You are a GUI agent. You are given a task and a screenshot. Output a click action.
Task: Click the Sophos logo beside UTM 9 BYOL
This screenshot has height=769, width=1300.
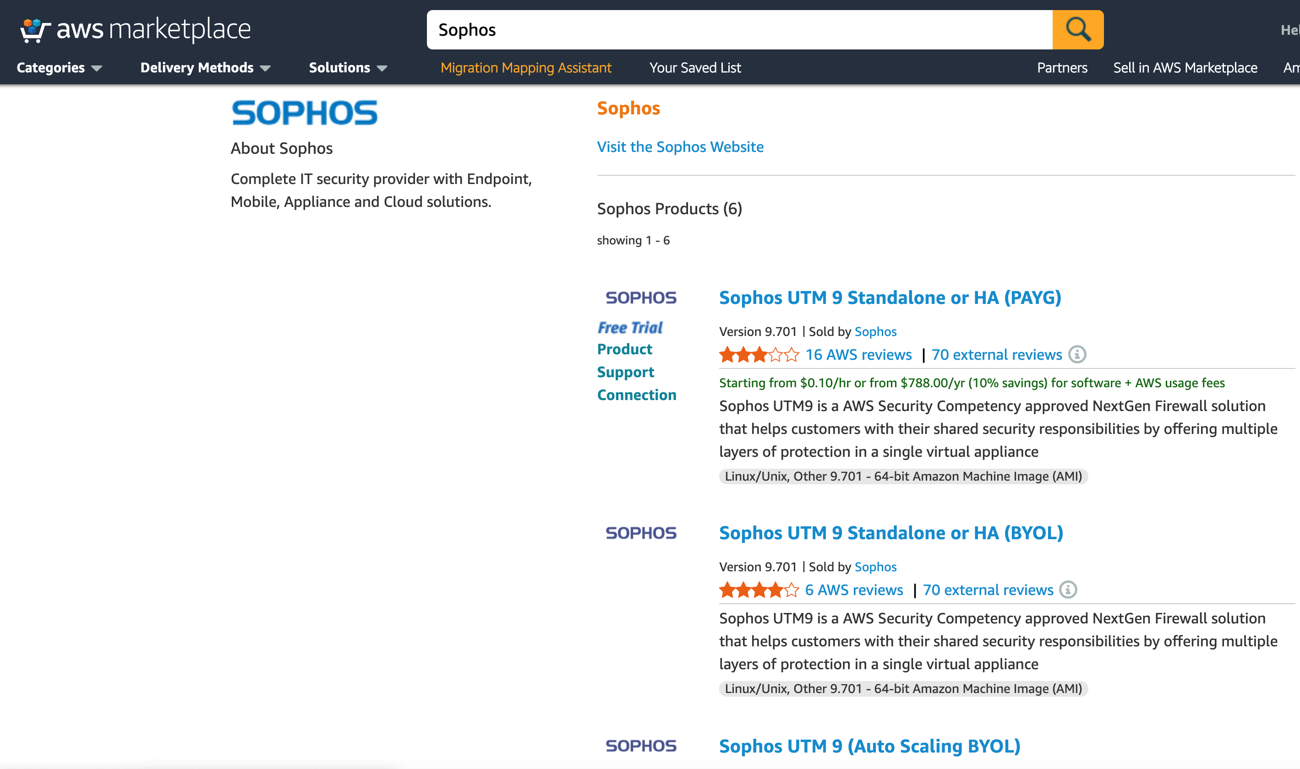tap(641, 533)
